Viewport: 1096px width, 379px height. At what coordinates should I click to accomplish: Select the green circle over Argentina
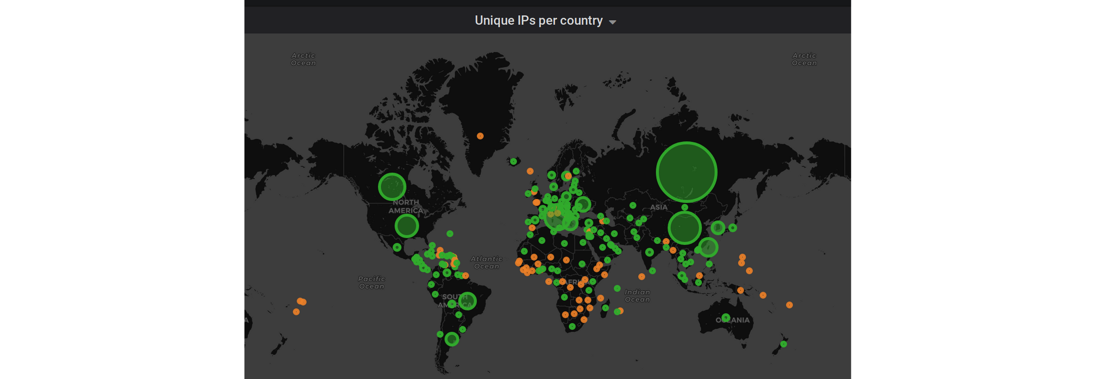coord(452,339)
